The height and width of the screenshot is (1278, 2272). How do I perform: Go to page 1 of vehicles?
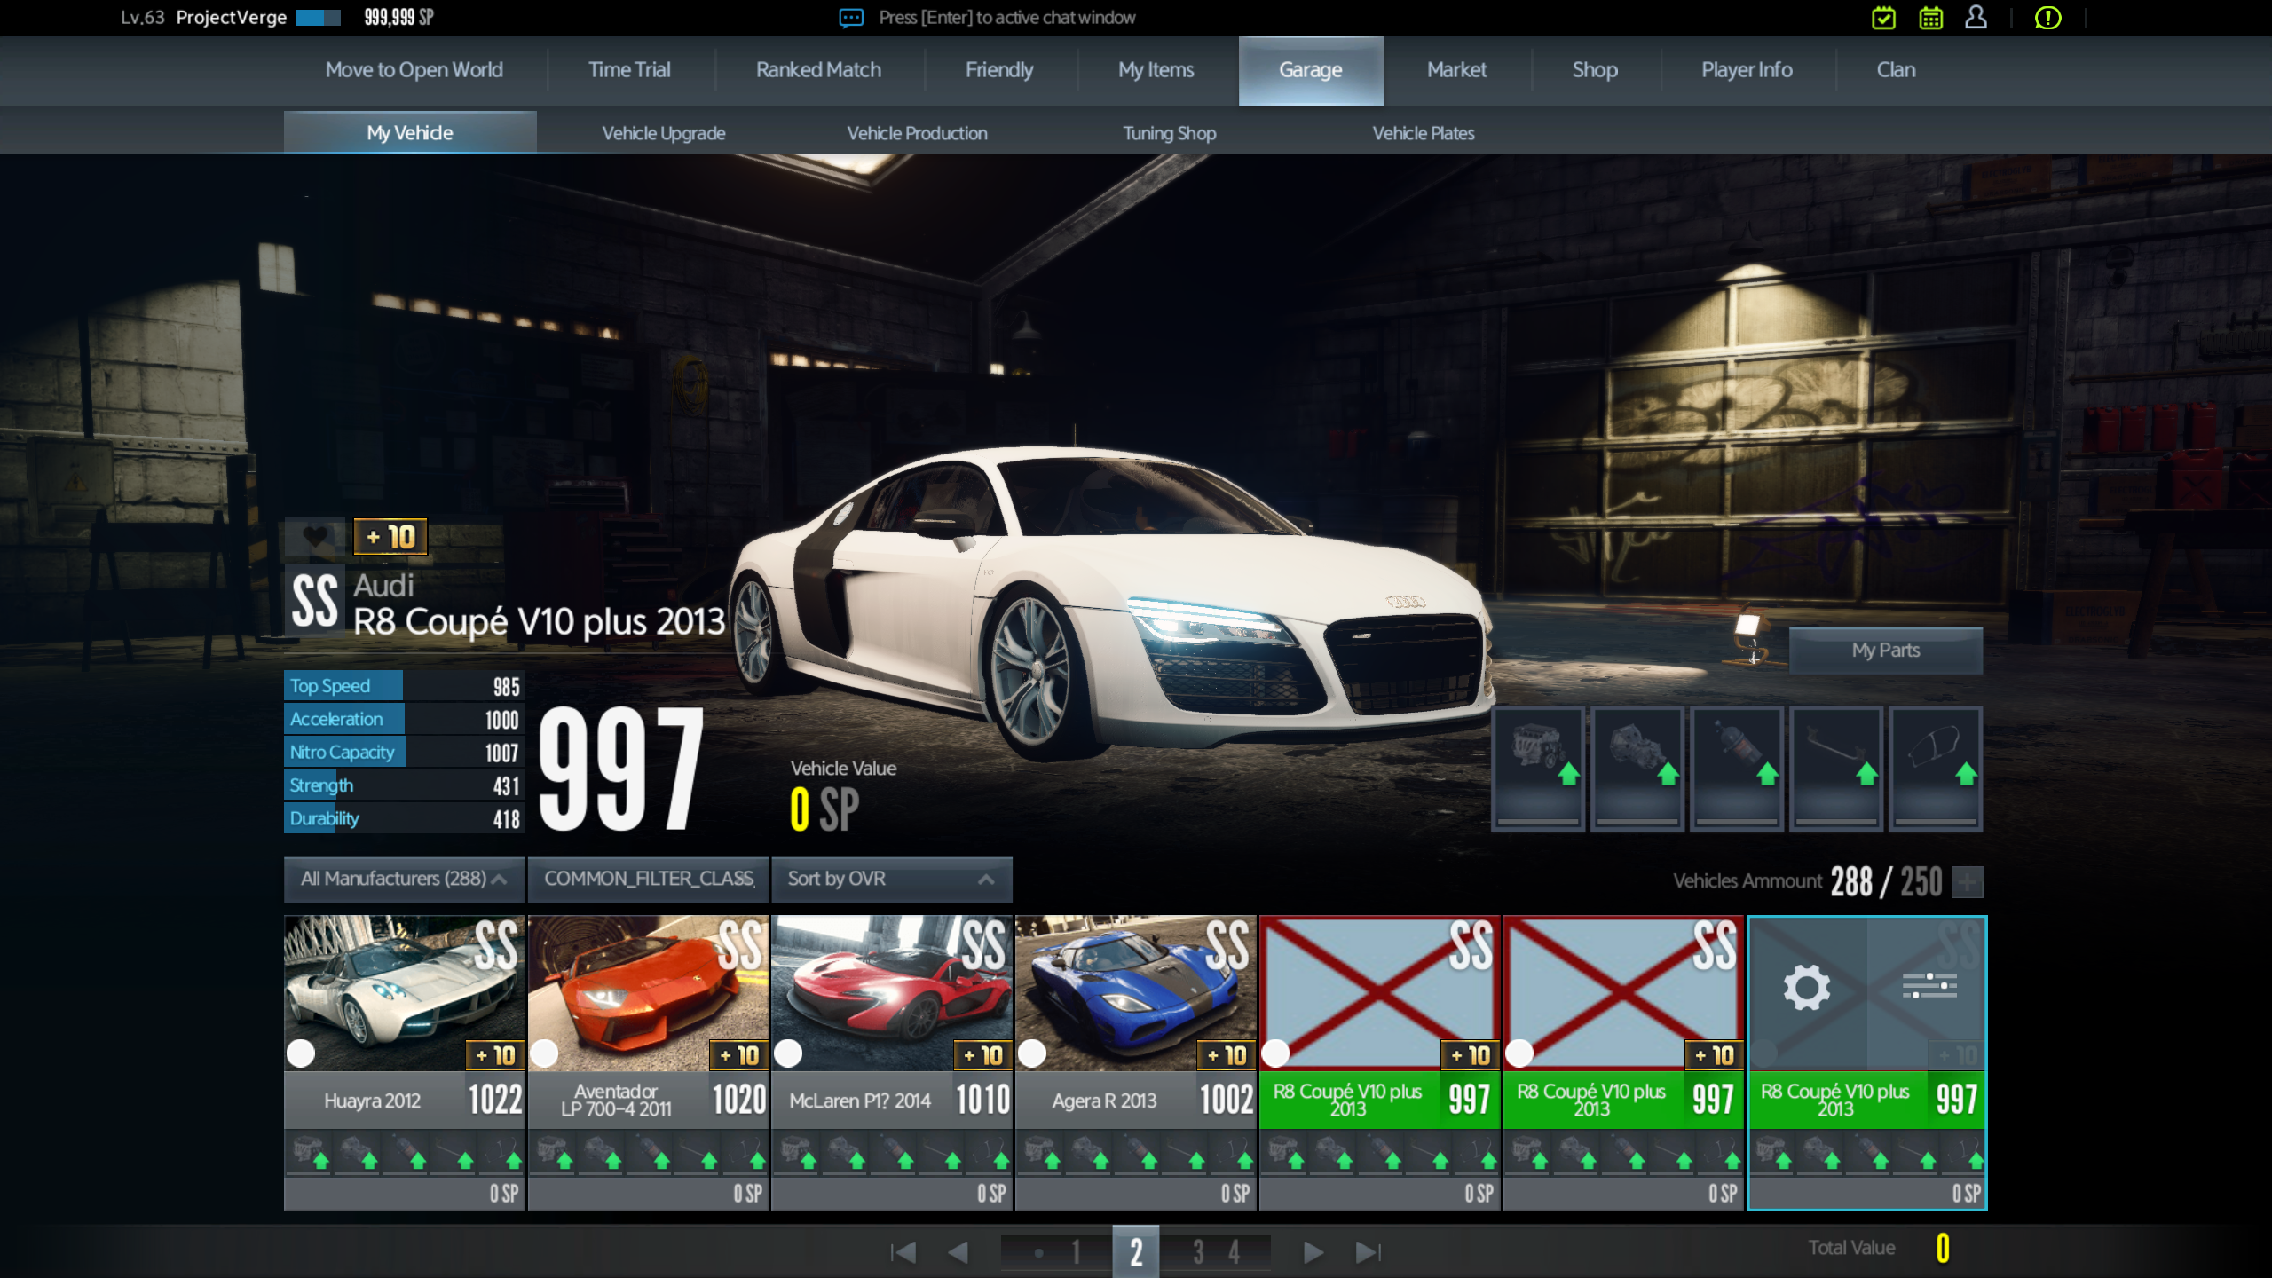point(1076,1252)
